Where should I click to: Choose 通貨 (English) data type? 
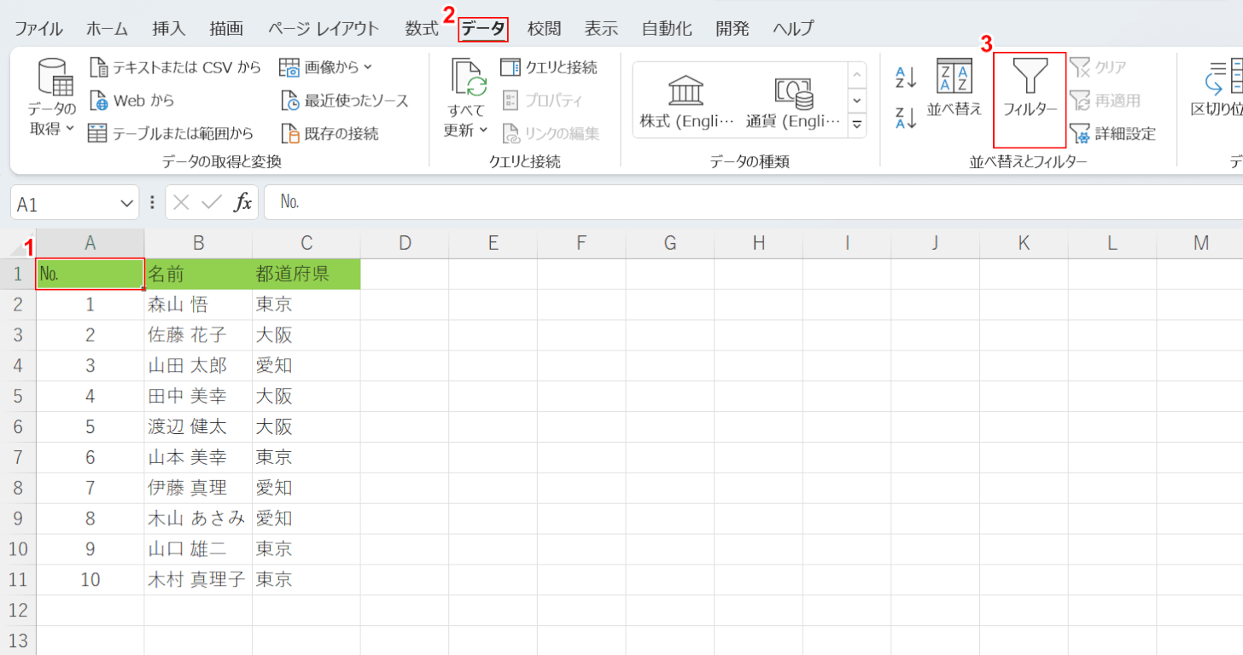point(792,101)
